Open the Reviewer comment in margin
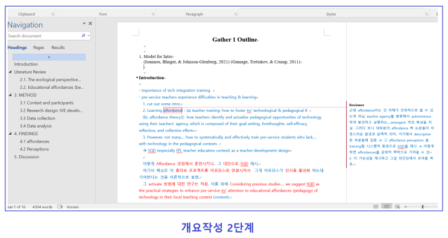448x238 pixels. 391,134
